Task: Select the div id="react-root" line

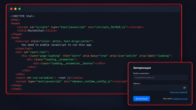Action: click(32, 52)
